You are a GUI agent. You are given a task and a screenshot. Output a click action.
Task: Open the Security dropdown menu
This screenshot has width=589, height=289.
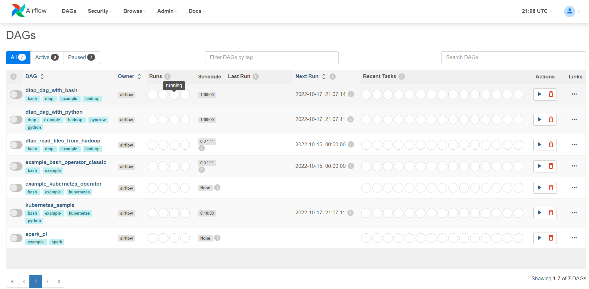click(100, 11)
